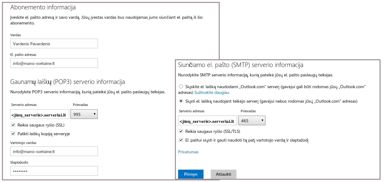Click the SMTP server address field
The image size is (384, 182).
207,121
